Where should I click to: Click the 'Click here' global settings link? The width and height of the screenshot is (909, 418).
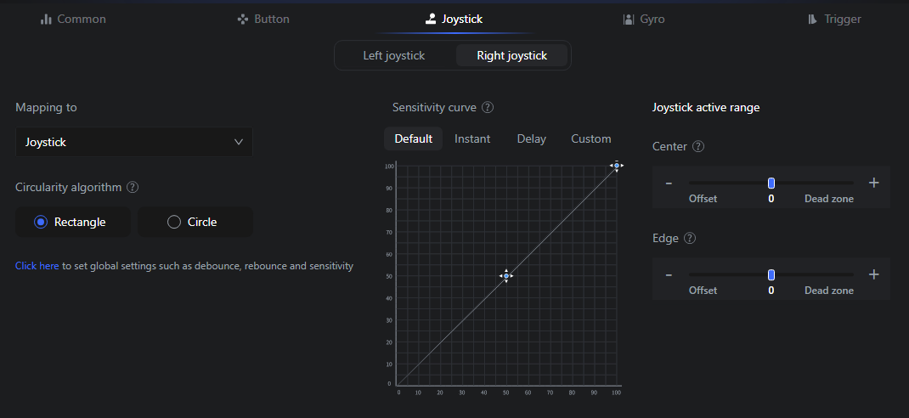pos(37,266)
